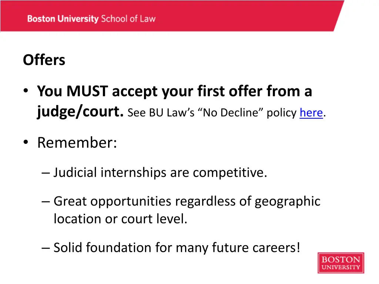Click the word "School of Law" in header
Image resolution: width=379 pixels, height=284 pixels.
128,18
